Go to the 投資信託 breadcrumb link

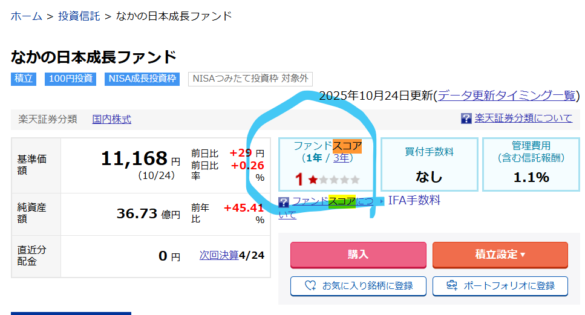[79, 16]
